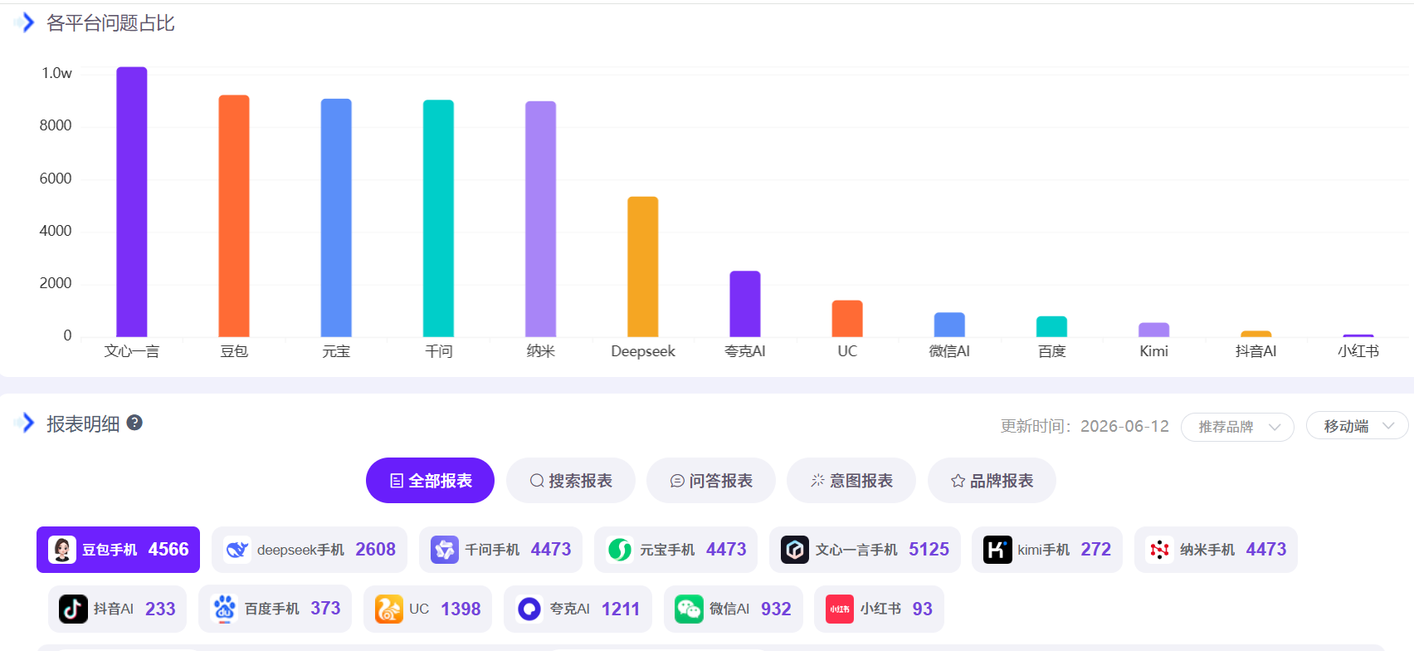
Task: Select the 抖音AI x-axis label
Action: pyautogui.click(x=1256, y=351)
